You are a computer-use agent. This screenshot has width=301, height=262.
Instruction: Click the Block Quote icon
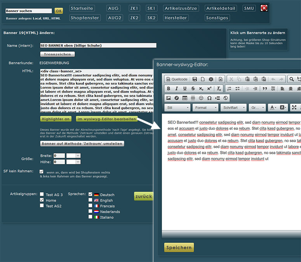coord(265,89)
